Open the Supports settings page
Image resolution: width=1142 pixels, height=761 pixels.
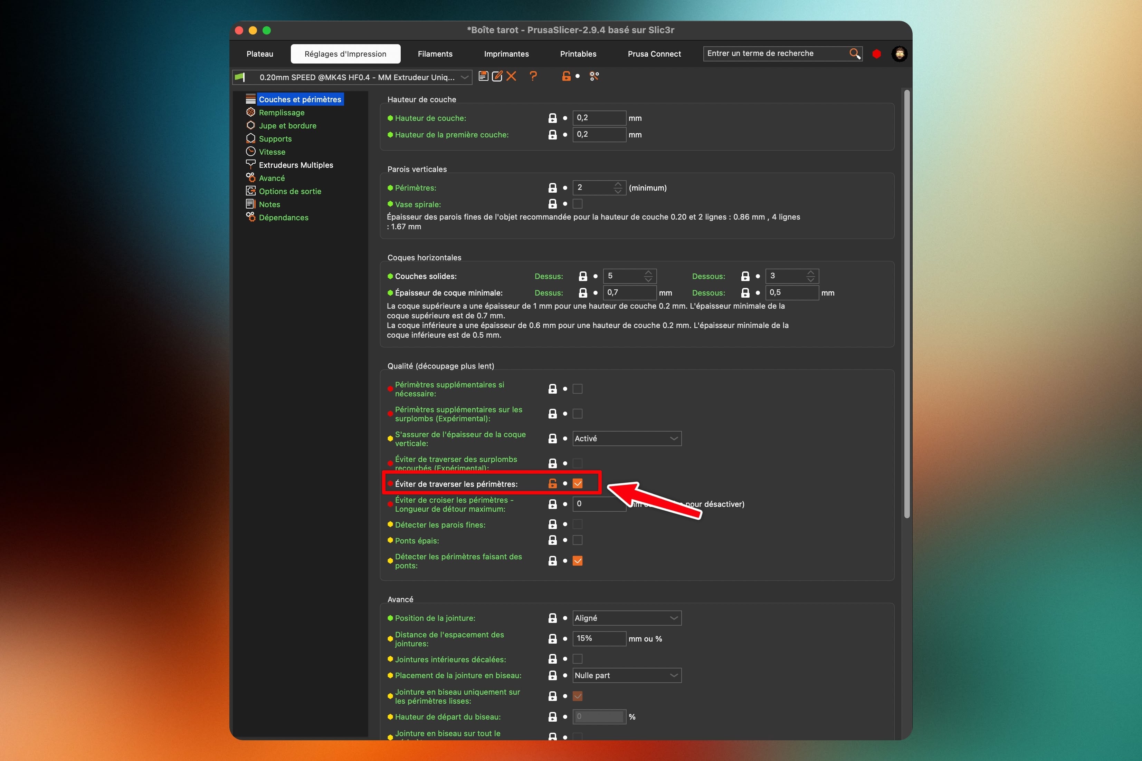click(x=275, y=139)
